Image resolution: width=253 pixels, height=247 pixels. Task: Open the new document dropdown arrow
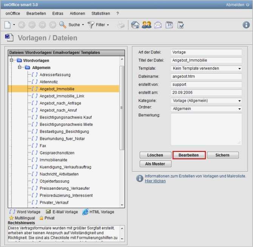(x=14, y=25)
